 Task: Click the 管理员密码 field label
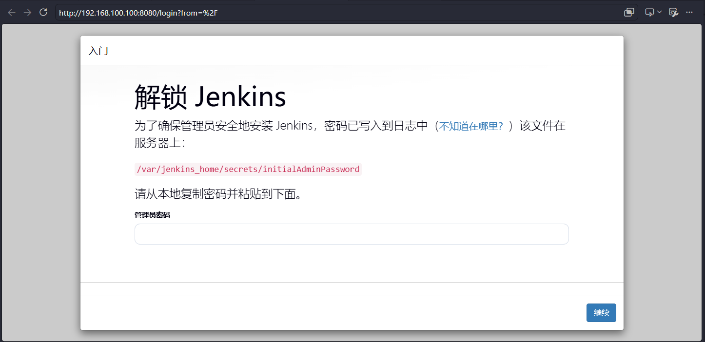point(152,215)
